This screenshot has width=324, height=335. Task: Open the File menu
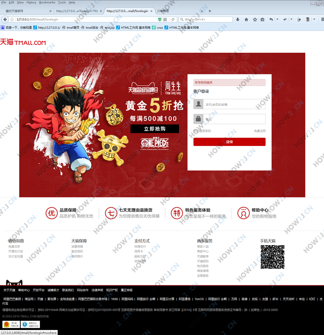coord(4,2)
